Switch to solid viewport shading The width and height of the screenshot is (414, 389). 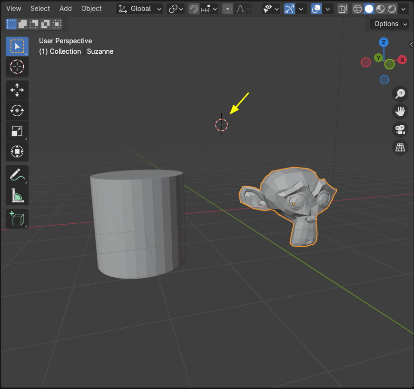(x=369, y=9)
